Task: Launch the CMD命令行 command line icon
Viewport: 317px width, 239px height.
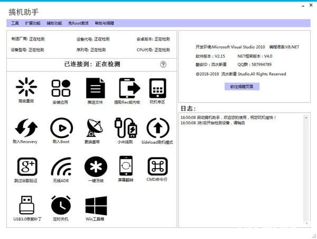Action: [157, 167]
